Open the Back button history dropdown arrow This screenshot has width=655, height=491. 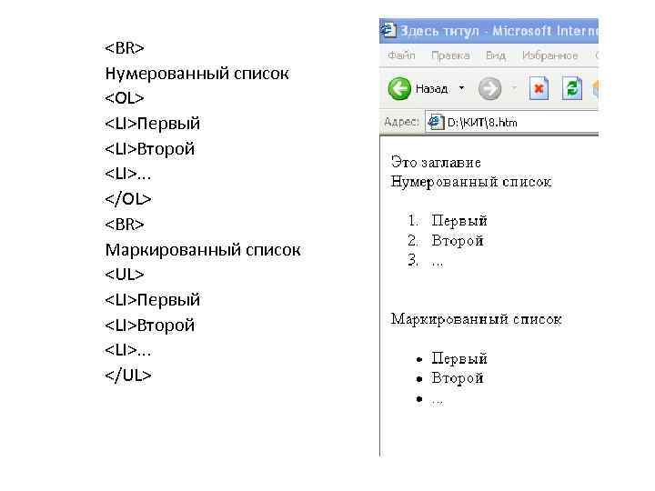tap(461, 87)
